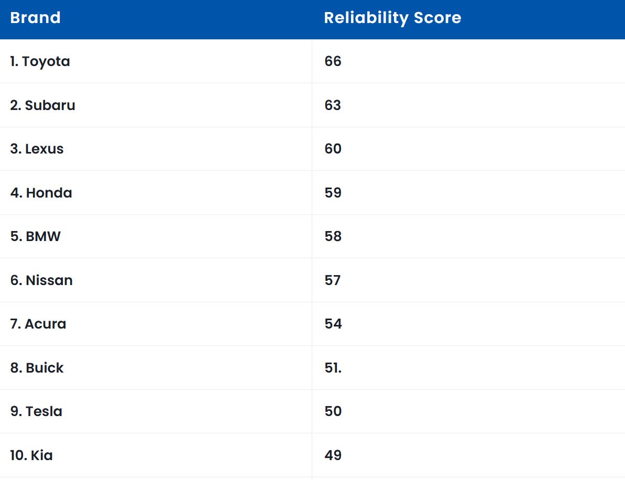Click Nissan's reliability score of 57
This screenshot has height=480, width=625.
pos(333,280)
